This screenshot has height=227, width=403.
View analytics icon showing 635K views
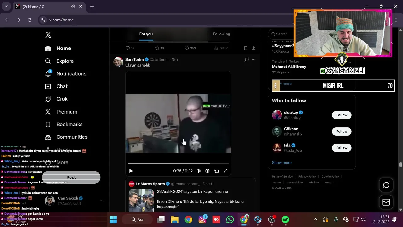tap(216, 48)
